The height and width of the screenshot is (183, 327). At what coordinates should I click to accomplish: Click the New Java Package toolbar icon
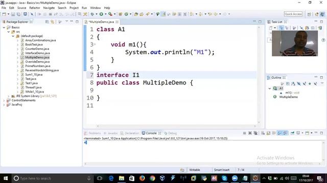pos(121,14)
